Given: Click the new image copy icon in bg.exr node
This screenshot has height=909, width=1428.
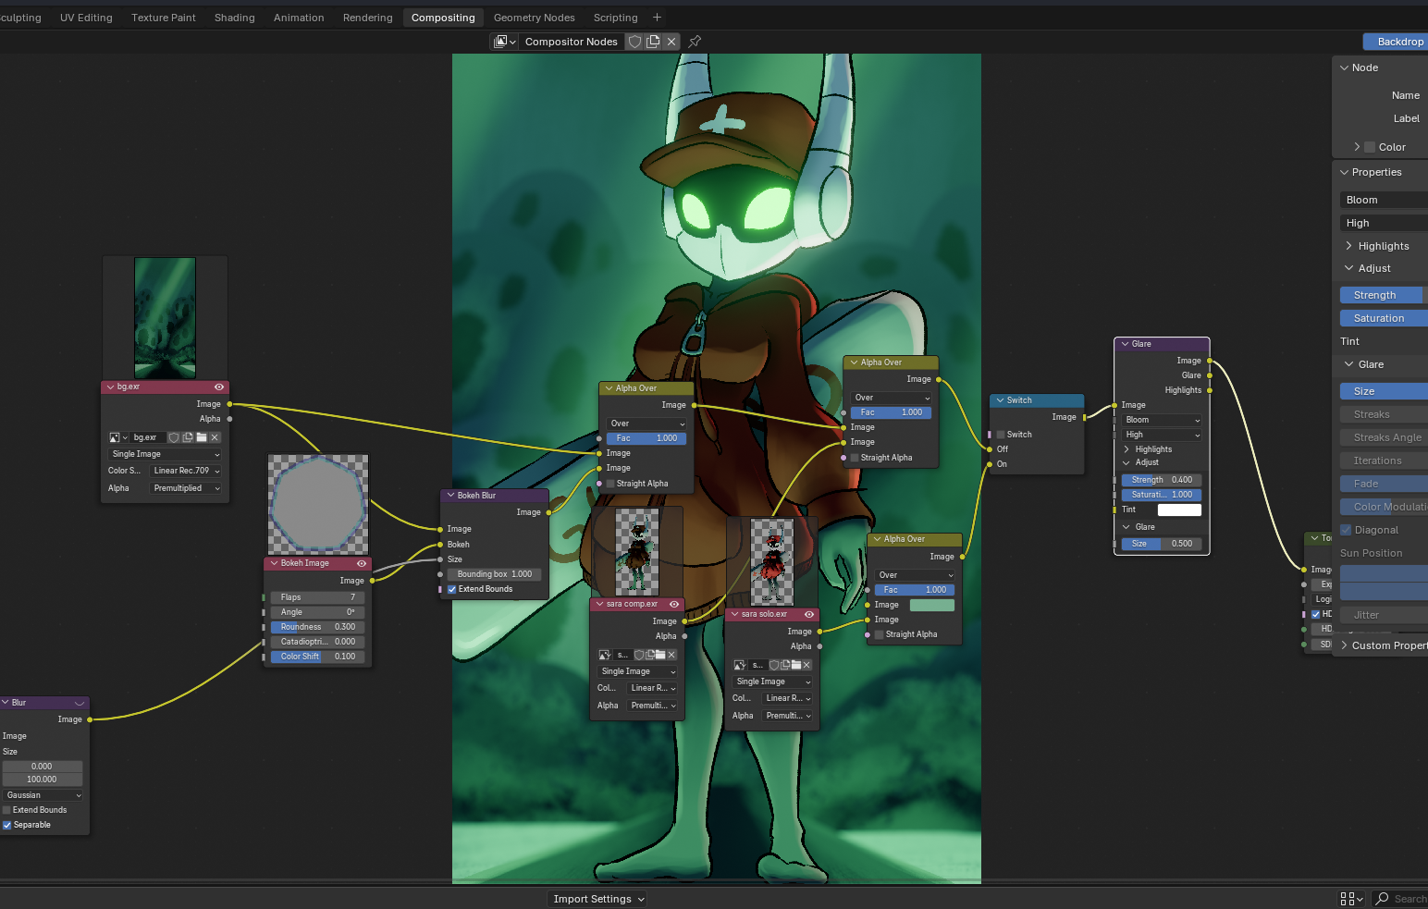Looking at the screenshot, I should coord(188,437).
